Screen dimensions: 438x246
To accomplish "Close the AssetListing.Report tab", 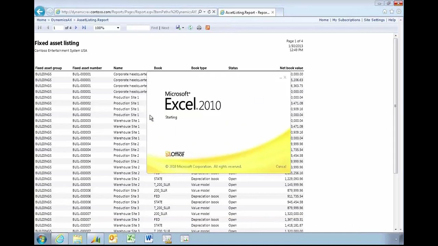I will 273,12.
